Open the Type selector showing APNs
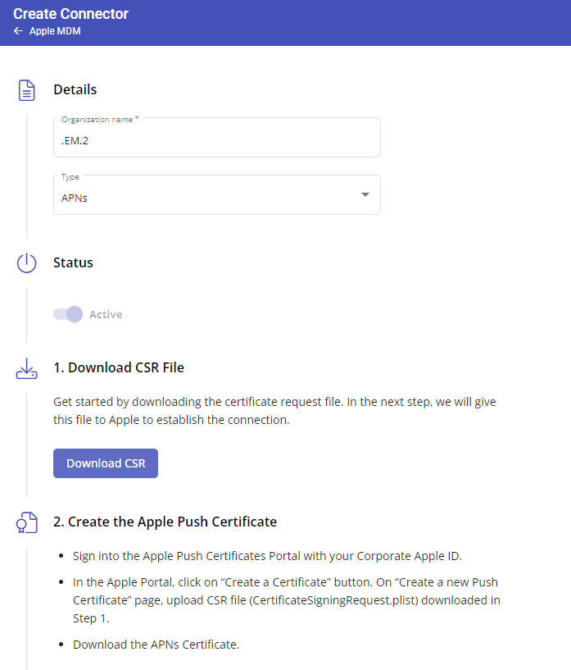Image resolution: width=571 pixels, height=670 pixels. click(x=217, y=195)
